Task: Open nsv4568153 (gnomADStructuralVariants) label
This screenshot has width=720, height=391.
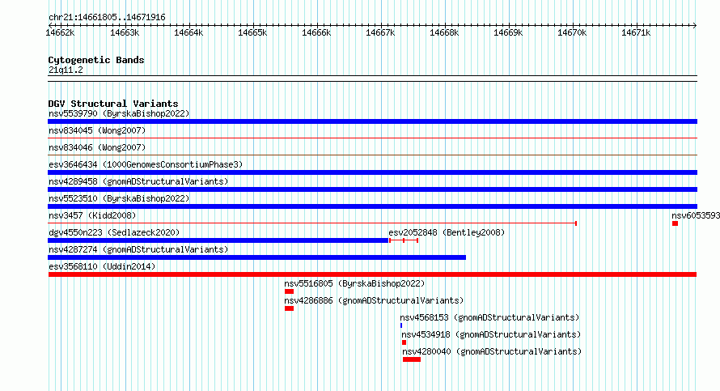Action: (x=489, y=317)
